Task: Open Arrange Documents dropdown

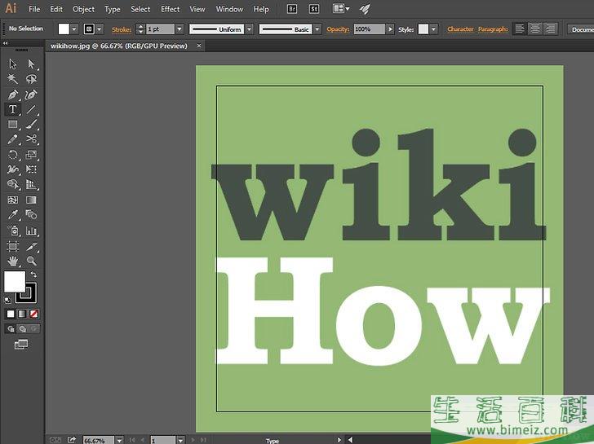Action: (341, 9)
